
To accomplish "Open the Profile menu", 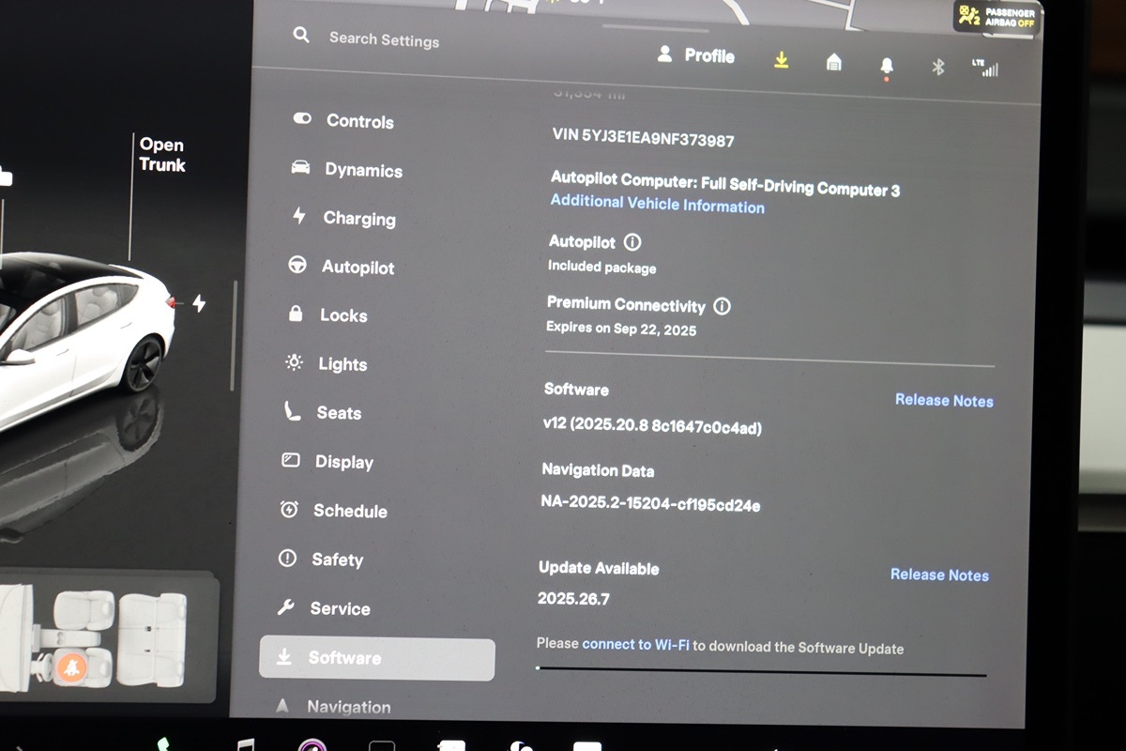I will pyautogui.click(x=695, y=55).
